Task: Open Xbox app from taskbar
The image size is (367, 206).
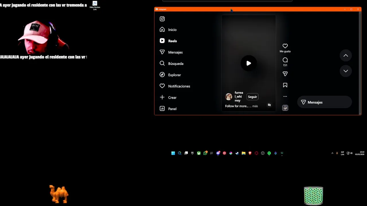Action: 199,153
